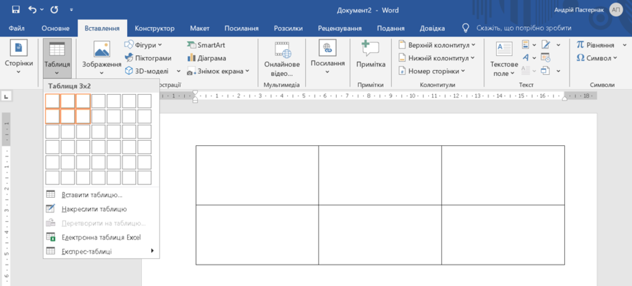This screenshot has width=632, height=286.
Task: Switch to the View (Подання) tab
Action: tap(391, 28)
